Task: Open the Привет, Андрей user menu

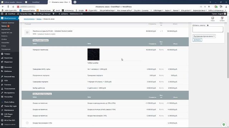Action: [x=219, y=14]
